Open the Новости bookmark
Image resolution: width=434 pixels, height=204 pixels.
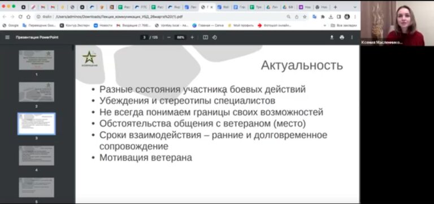[103, 25]
